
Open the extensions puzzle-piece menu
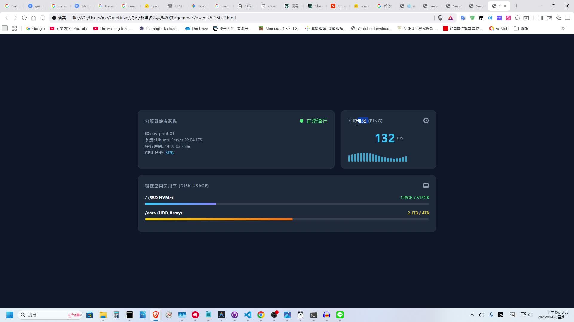point(517,18)
